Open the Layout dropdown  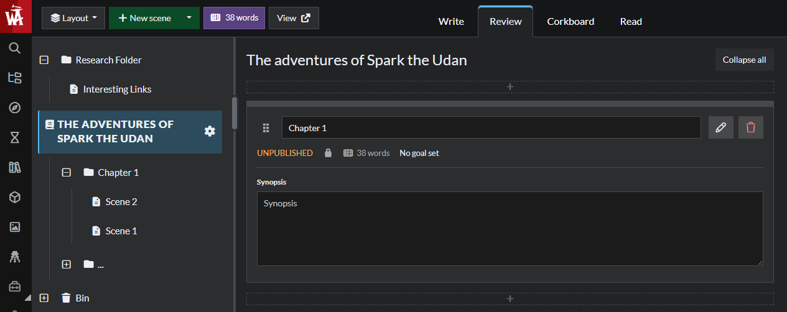[x=73, y=18]
